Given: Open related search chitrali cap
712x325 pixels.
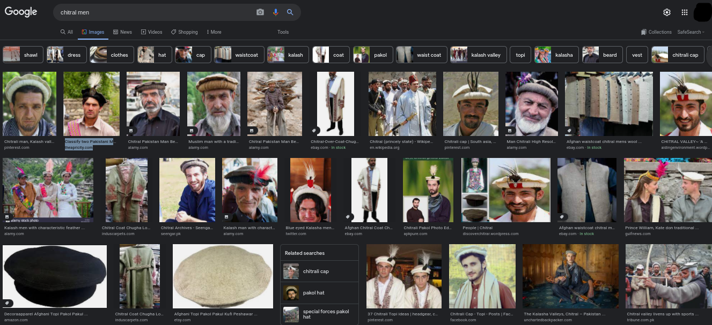Looking at the screenshot, I should (x=319, y=271).
